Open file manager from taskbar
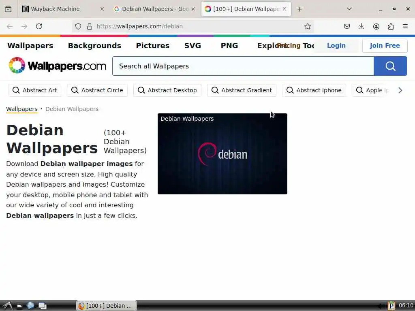415x311 pixels. point(19,306)
